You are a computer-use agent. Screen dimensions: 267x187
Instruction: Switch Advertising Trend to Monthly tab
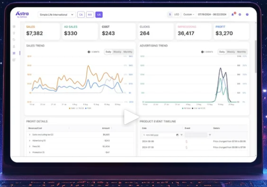(x=241, y=52)
